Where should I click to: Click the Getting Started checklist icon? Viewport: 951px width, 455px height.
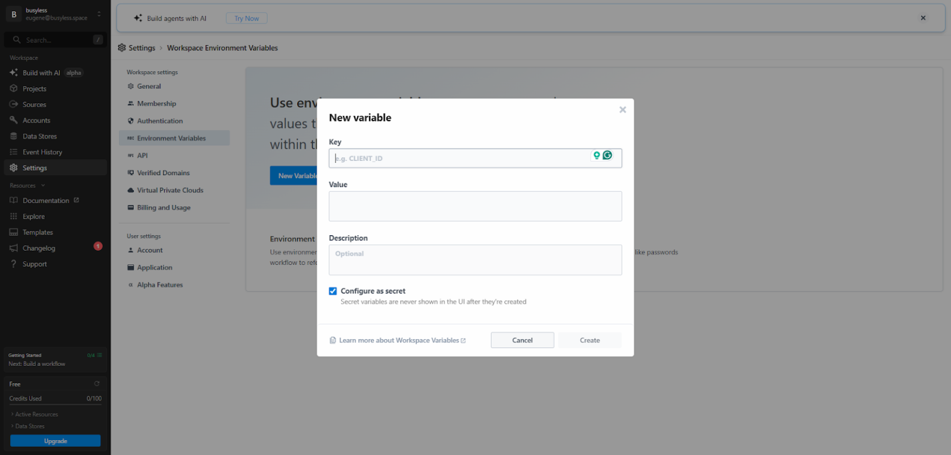click(x=99, y=355)
